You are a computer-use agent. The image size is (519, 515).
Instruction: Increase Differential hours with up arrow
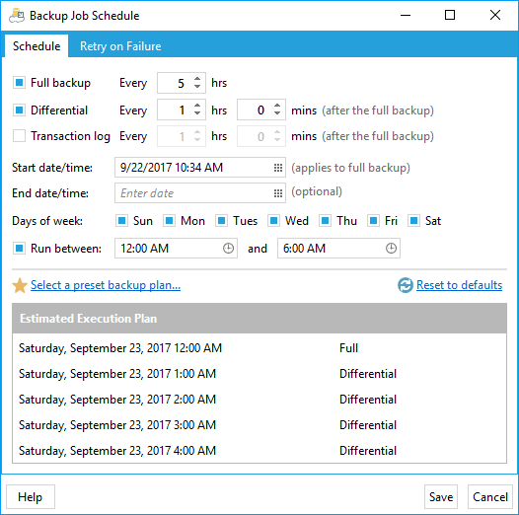(197, 106)
